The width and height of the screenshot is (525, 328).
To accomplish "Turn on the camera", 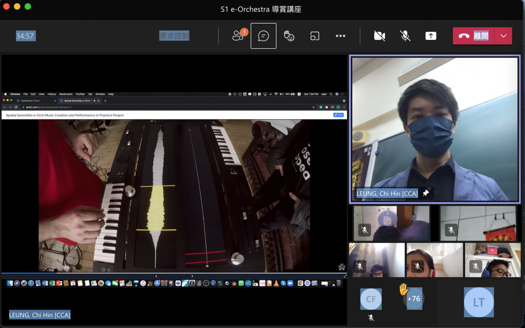I will point(379,36).
